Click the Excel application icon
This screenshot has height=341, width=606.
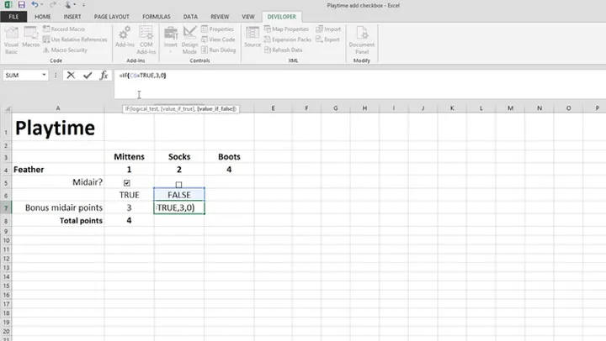click(8, 5)
